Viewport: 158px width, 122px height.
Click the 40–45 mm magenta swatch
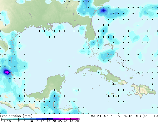pyautogui.click(x=68, y=119)
